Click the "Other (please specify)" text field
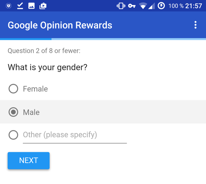The image size is (206, 184). (x=75, y=135)
